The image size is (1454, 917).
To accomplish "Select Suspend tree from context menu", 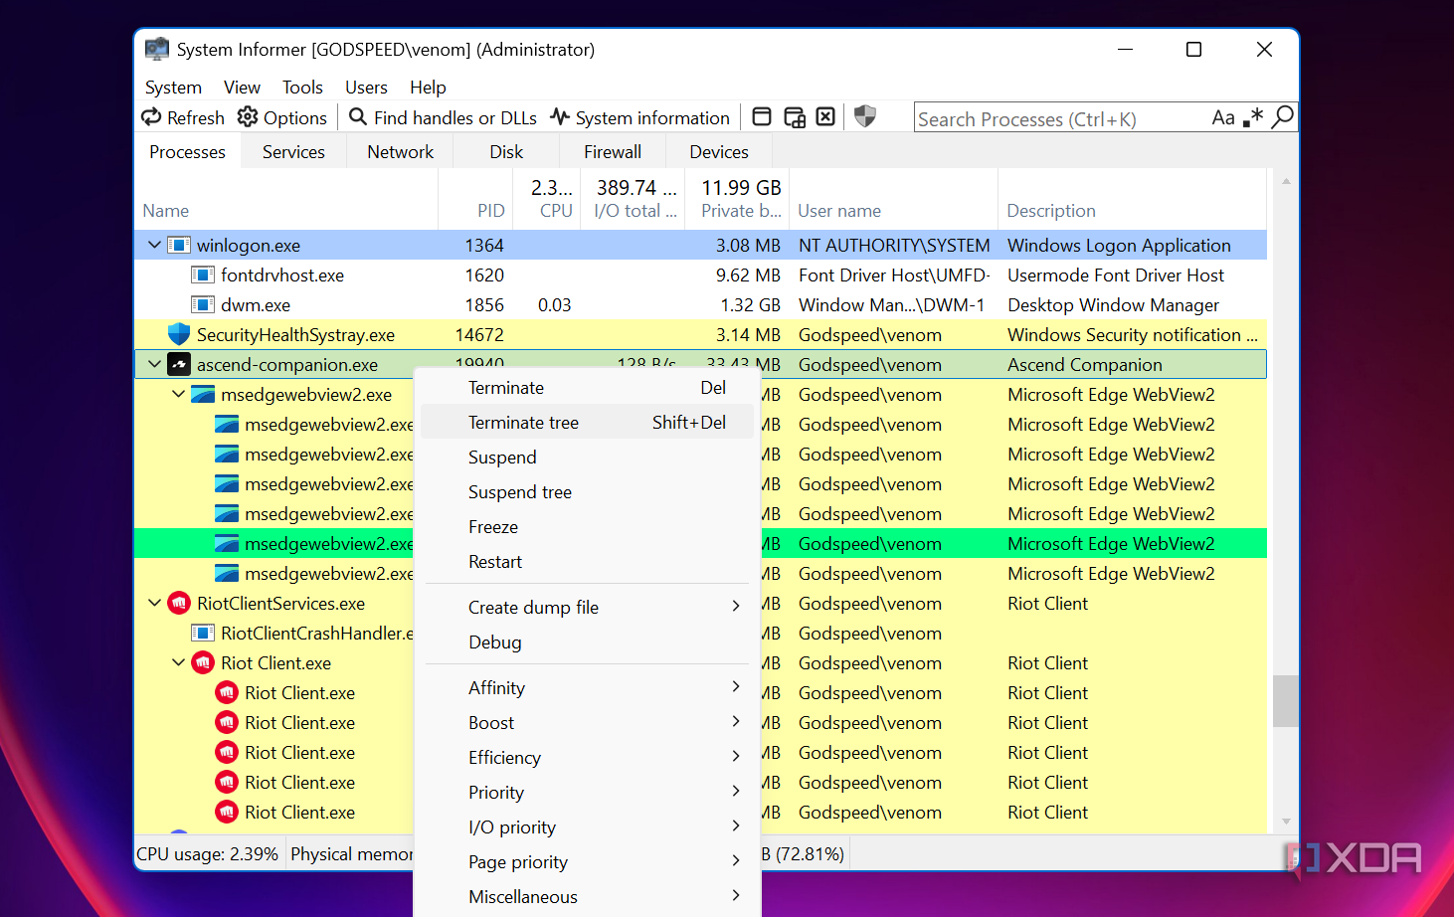I will 587,492.
